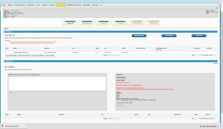The image size is (223, 129).
Task: Click Delete Selected Meter button
Action: click(24, 55)
